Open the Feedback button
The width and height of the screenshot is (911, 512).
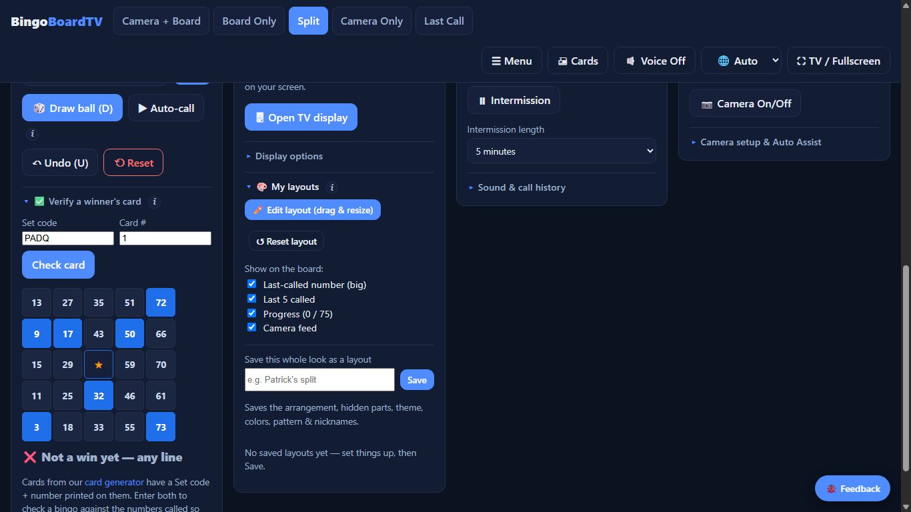click(x=852, y=489)
